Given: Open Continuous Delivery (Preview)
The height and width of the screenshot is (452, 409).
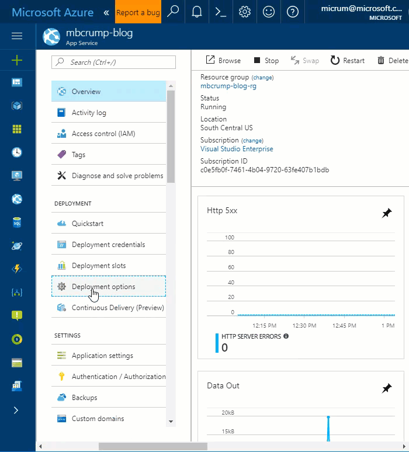Looking at the screenshot, I should 109,308.
